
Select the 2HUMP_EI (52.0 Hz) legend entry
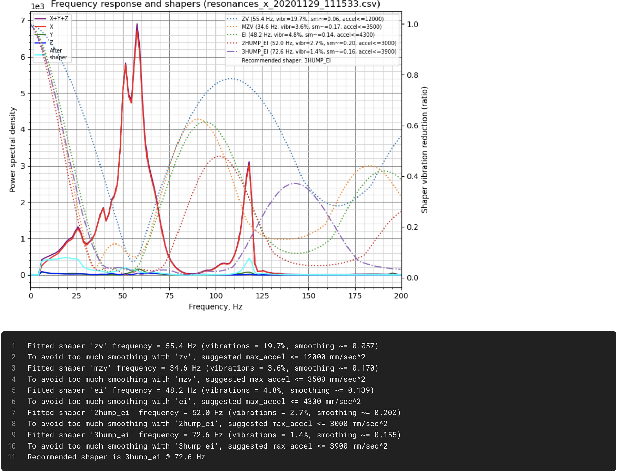(319, 43)
